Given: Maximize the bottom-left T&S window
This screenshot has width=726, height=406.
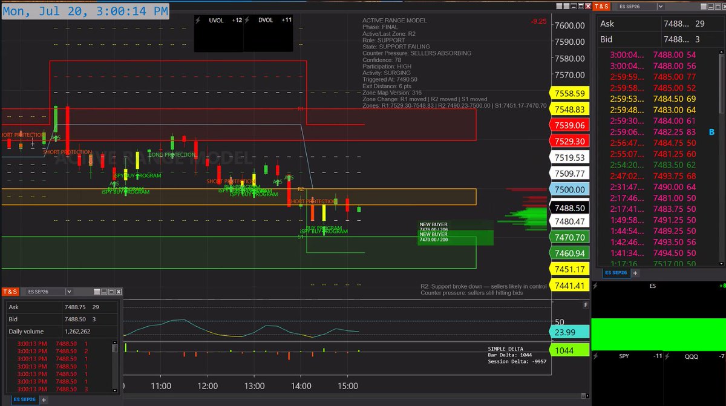Looking at the screenshot, I should pos(111,291).
